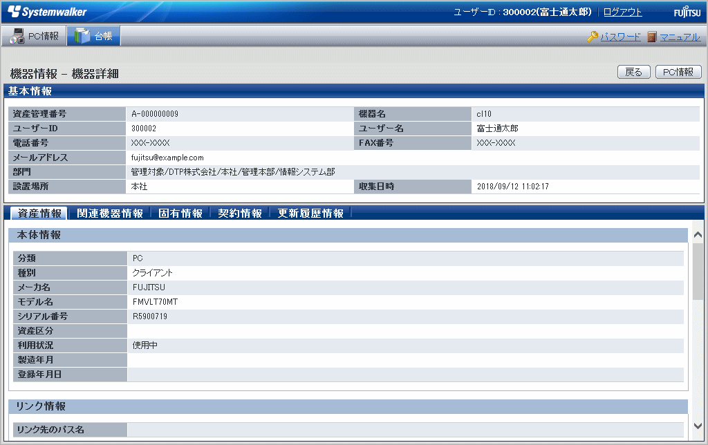
Task: Click the password key icon
Action: [593, 37]
